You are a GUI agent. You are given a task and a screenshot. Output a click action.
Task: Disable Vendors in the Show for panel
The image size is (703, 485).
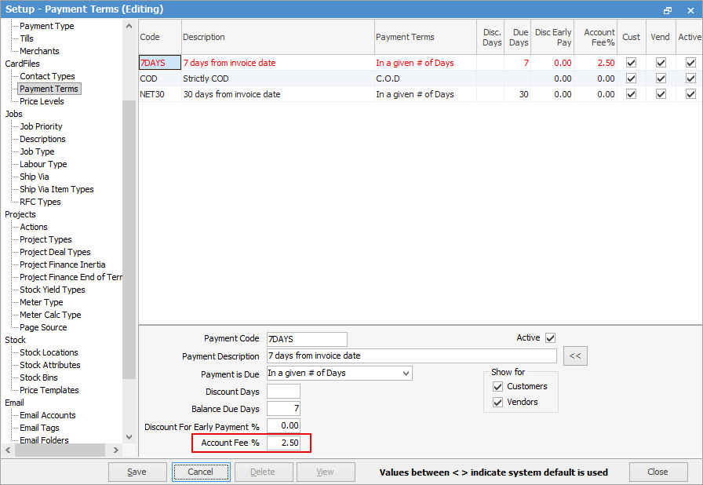(497, 402)
